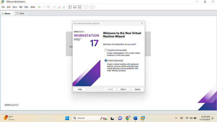This screenshot has width=217, height=122.
Task: Close the New Virtual Machine Wizard dialog
Action: click(x=142, y=23)
